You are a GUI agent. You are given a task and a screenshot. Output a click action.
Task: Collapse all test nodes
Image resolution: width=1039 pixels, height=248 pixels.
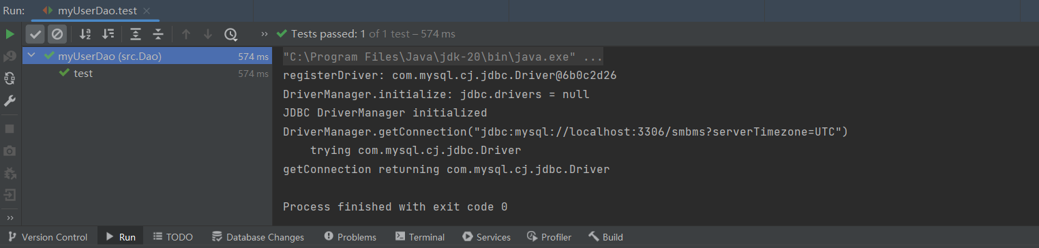point(158,34)
